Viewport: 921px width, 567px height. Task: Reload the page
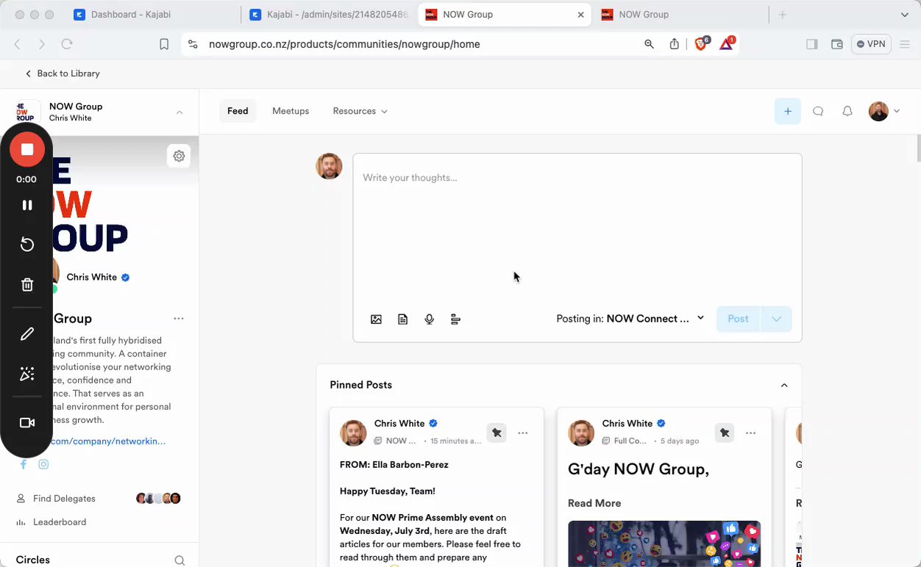tap(67, 44)
